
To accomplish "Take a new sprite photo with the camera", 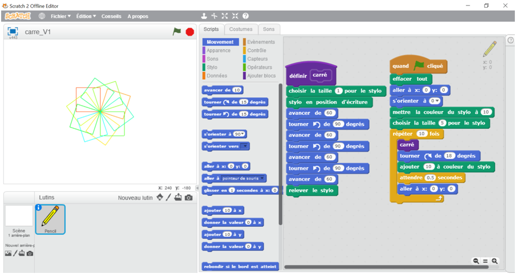I will coord(188,197).
